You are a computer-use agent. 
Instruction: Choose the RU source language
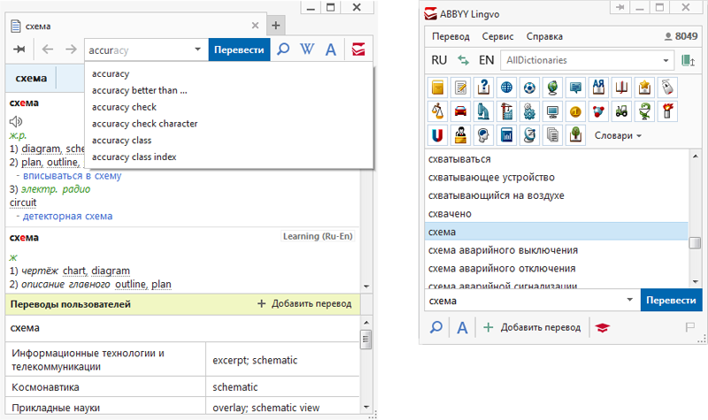coord(439,60)
